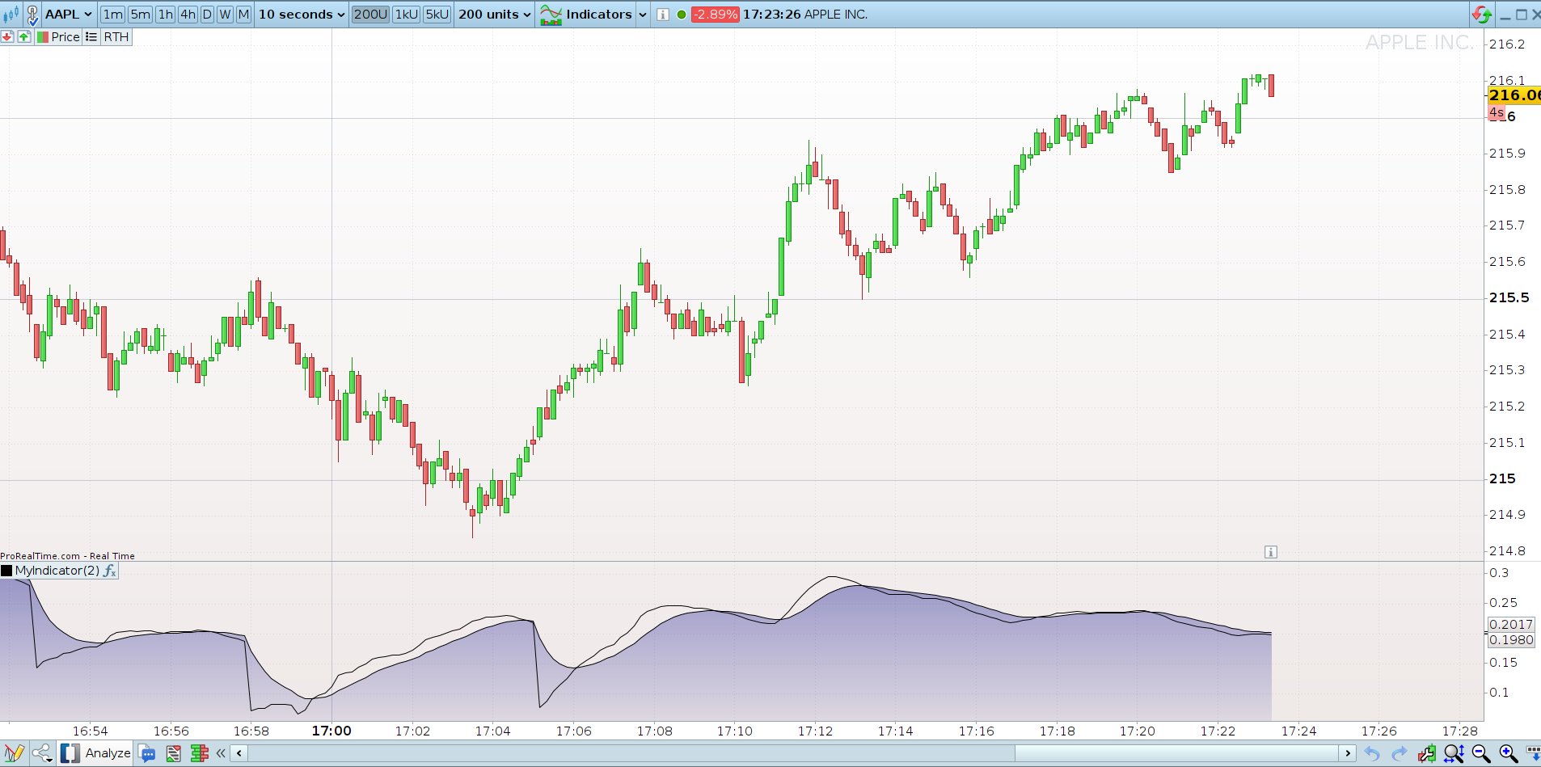Click the 0.1980 indicator value label

tap(1511, 640)
